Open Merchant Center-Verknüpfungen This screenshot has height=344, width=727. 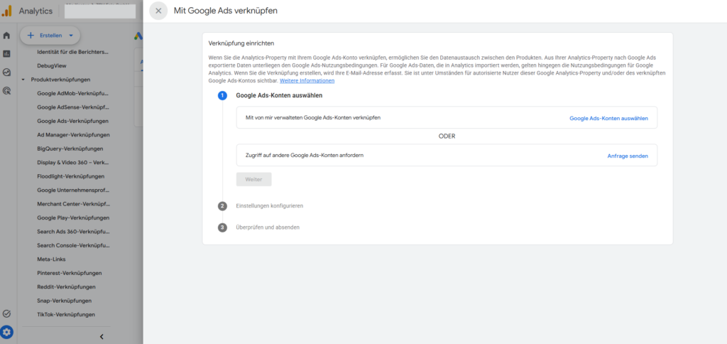pyautogui.click(x=73, y=204)
